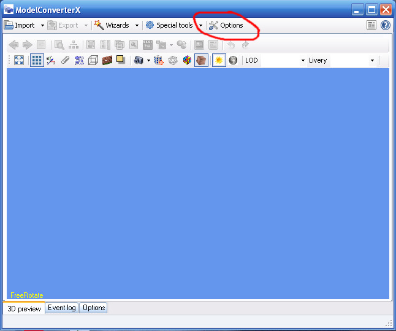396x331 pixels.
Task: Click the back arrow icon
Action: 13,45
